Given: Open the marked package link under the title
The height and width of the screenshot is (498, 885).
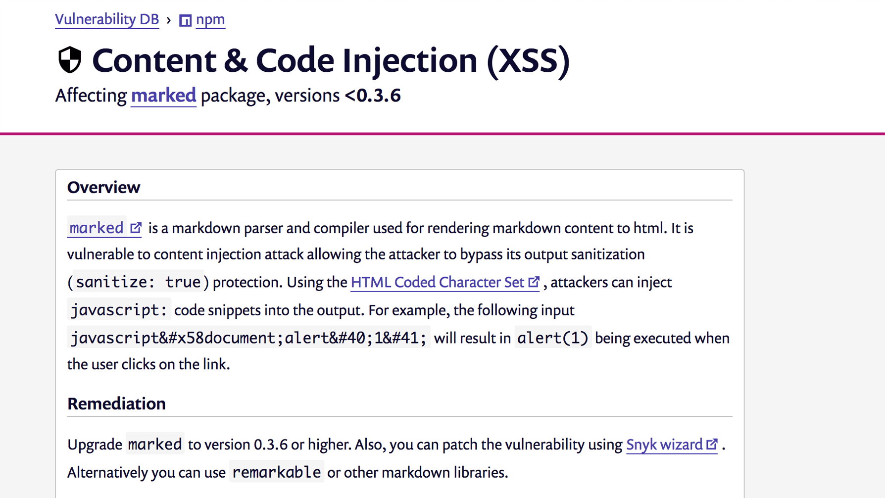Looking at the screenshot, I should click(x=163, y=95).
